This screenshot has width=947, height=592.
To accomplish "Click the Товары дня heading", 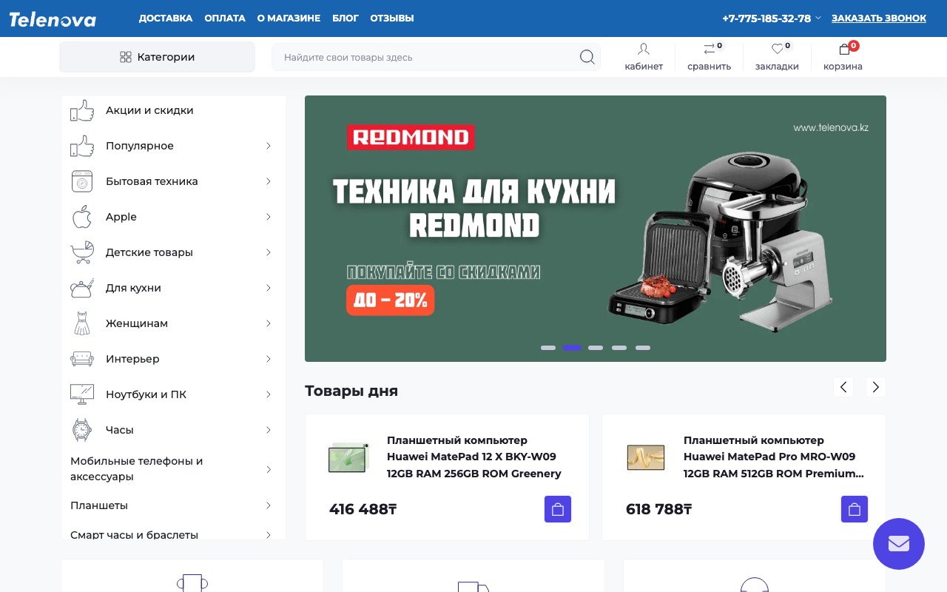I will pyautogui.click(x=351, y=391).
